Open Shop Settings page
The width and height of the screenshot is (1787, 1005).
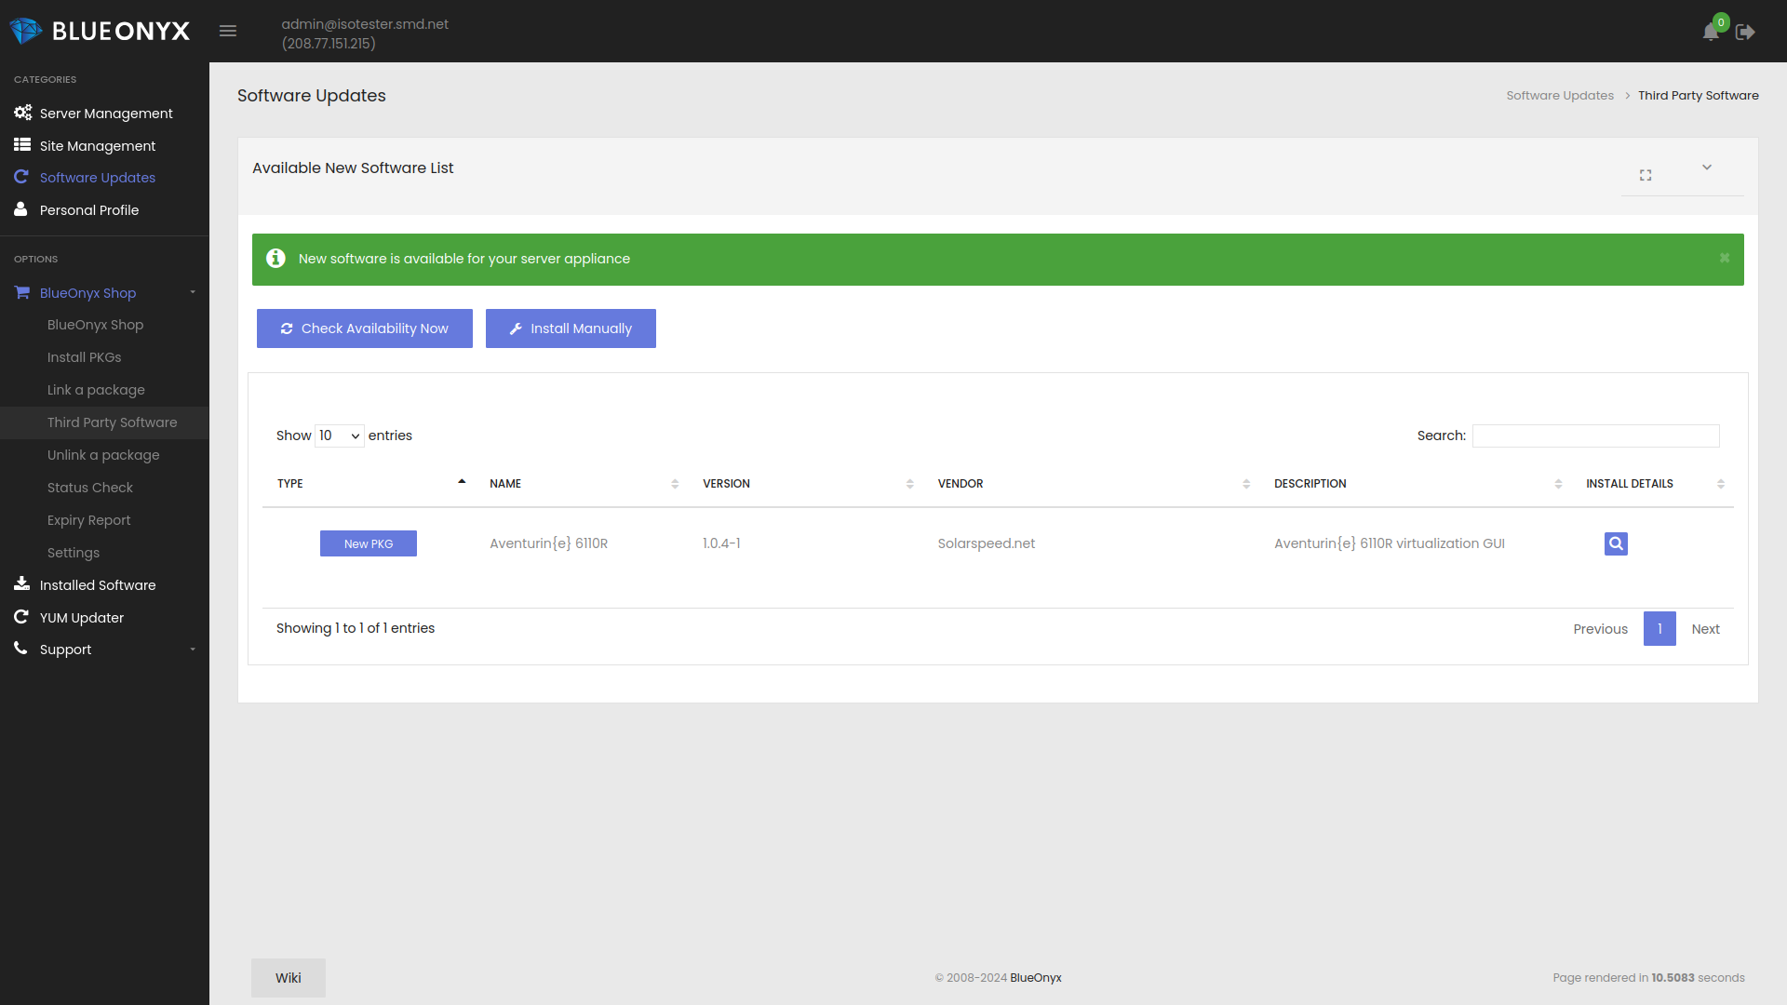tap(73, 553)
